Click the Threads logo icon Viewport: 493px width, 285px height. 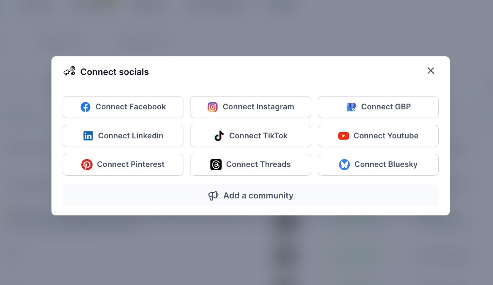(216, 165)
